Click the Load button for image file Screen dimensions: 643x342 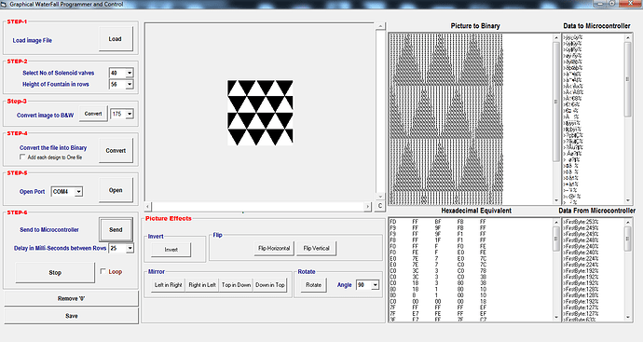116,39
